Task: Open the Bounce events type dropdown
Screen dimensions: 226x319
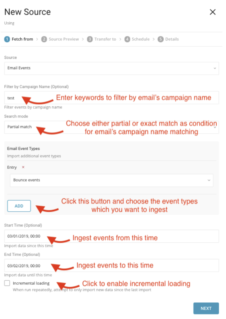Action: click(111, 180)
